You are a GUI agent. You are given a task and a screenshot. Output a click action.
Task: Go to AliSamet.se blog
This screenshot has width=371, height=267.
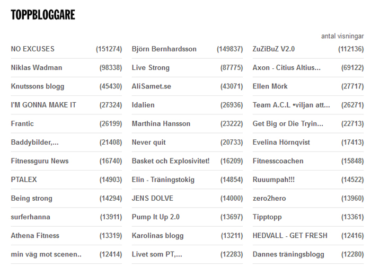click(151, 86)
